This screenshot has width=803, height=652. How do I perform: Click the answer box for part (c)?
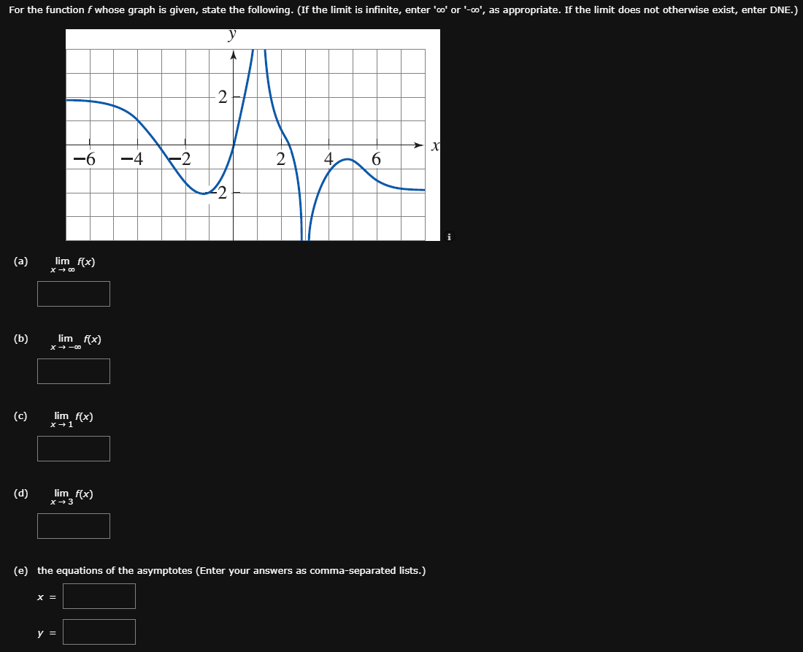click(x=73, y=448)
